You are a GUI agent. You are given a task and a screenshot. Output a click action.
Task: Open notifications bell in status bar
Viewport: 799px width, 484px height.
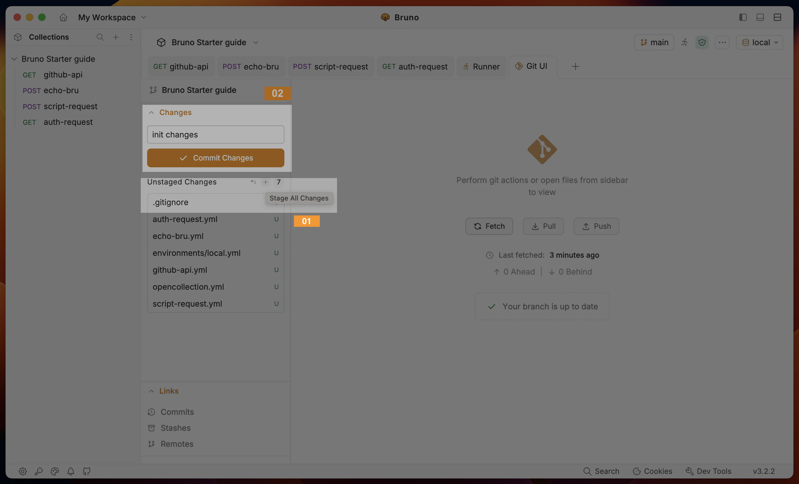71,471
